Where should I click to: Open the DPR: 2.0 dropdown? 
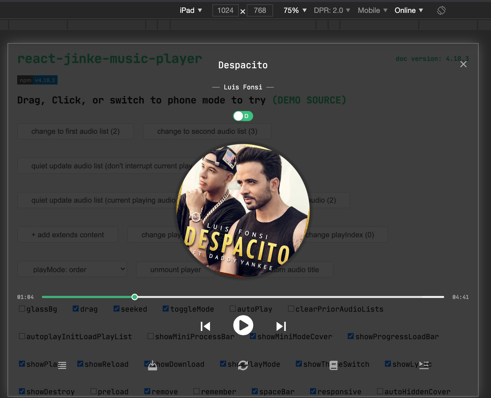tap(332, 10)
